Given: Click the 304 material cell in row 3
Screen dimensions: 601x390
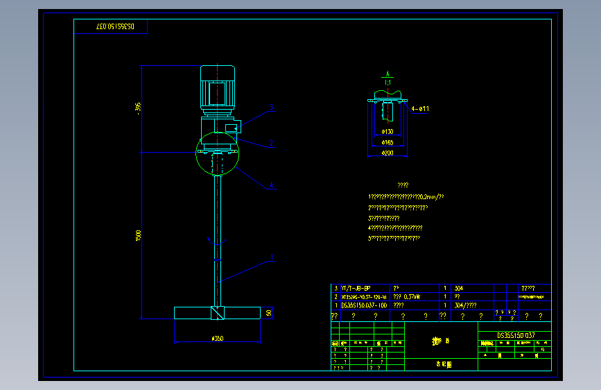Looking at the screenshot, I should (459, 288).
